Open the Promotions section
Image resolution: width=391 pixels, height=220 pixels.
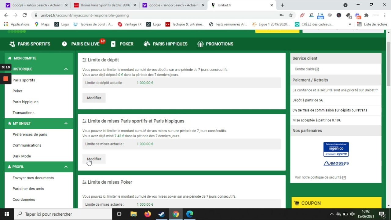[x=215, y=44]
